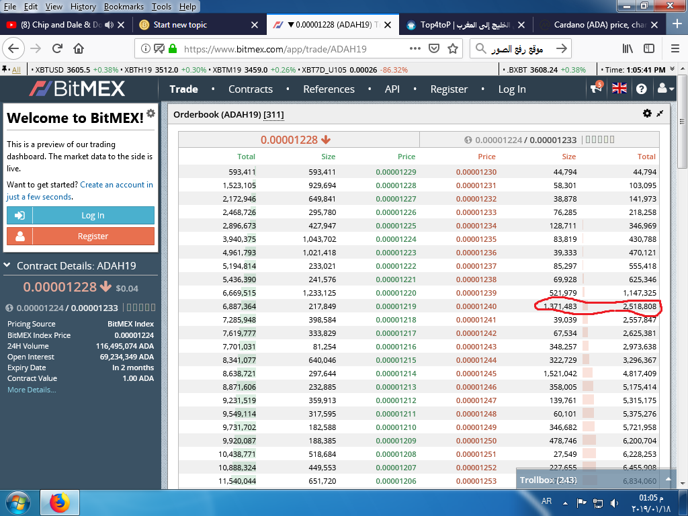Bookmark this page with the star

(x=453, y=48)
